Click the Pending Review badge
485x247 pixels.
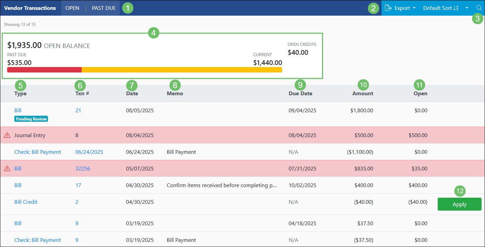(x=31, y=119)
